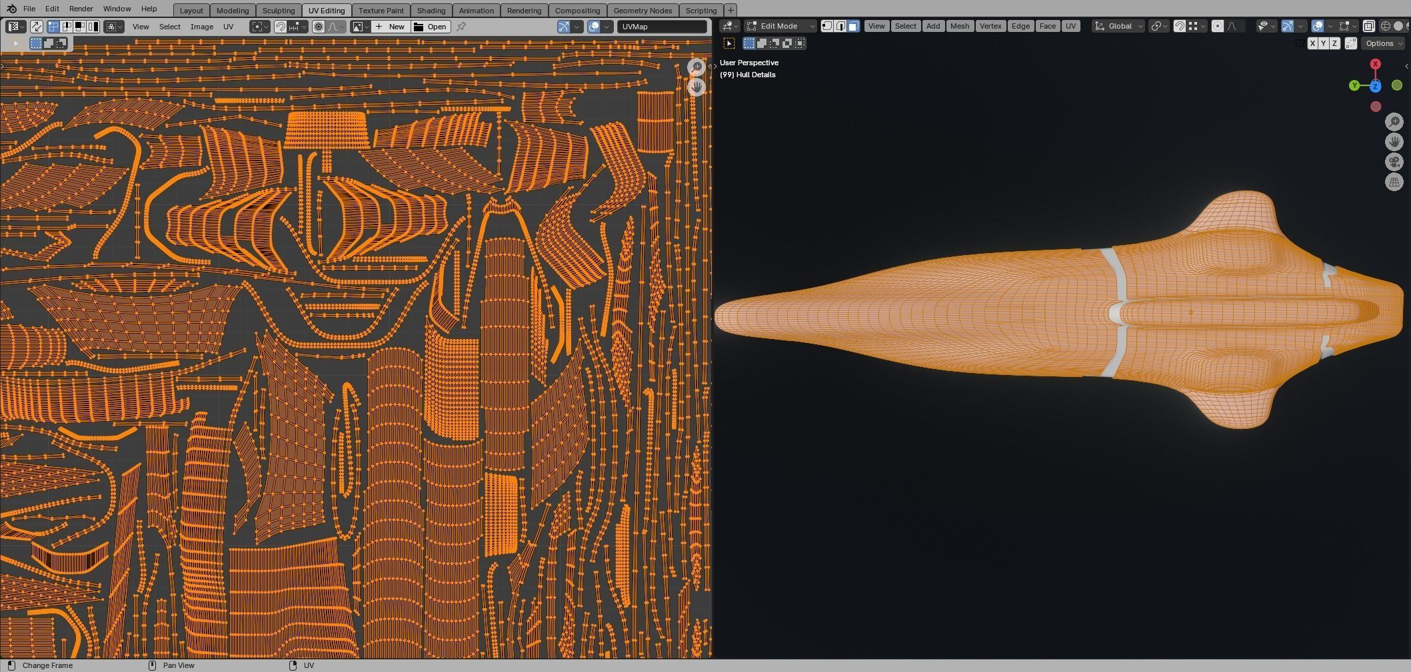Toggle camera view in 3D viewport

[1394, 162]
